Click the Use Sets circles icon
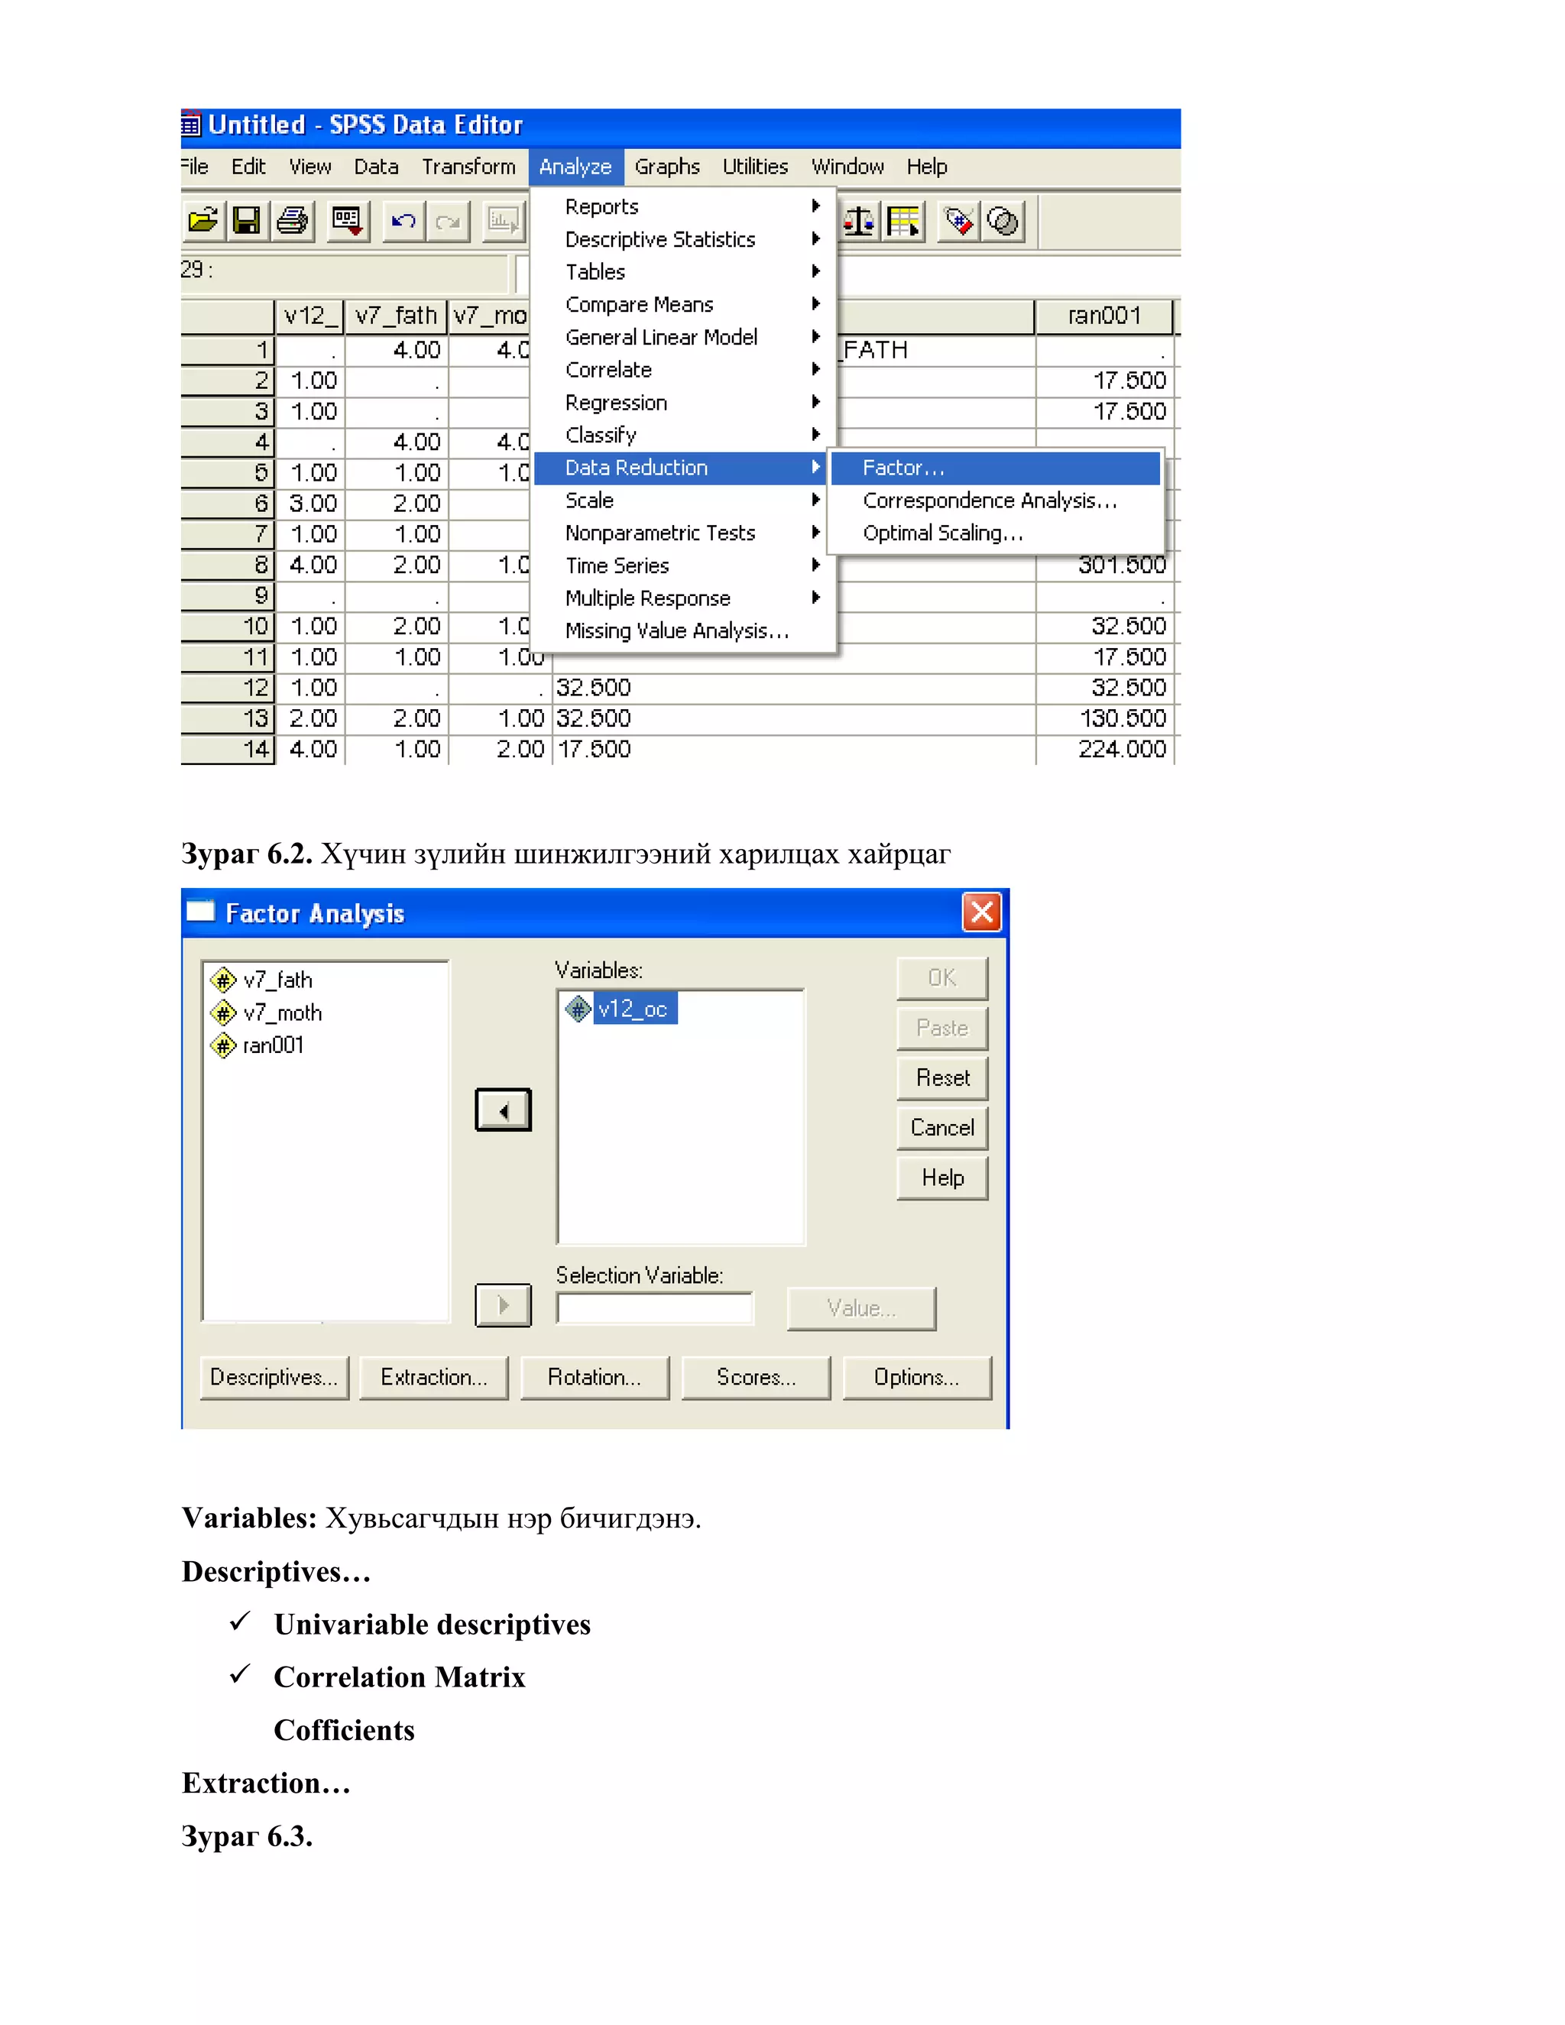1565x2025 pixels. (x=1003, y=221)
